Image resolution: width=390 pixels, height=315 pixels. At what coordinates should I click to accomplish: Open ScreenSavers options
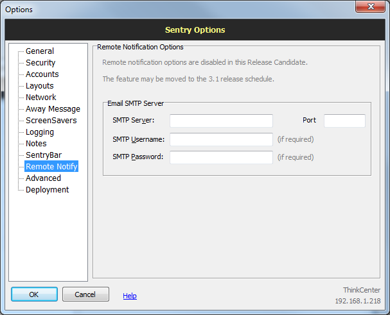pyautogui.click(x=51, y=121)
